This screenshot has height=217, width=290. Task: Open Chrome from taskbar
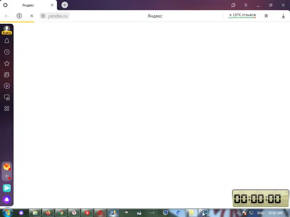coord(61,213)
